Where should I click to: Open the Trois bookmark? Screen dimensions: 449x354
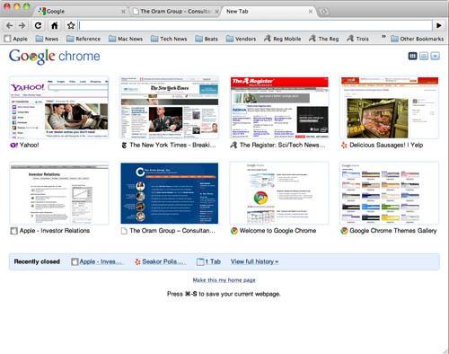pos(357,39)
